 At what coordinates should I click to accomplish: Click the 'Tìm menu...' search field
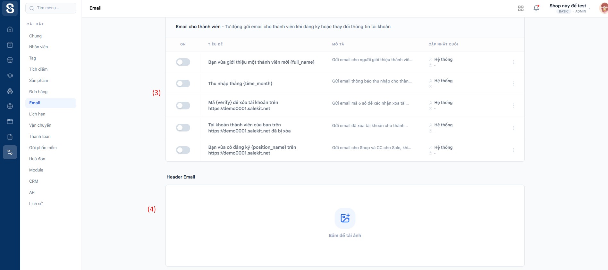coord(51,8)
